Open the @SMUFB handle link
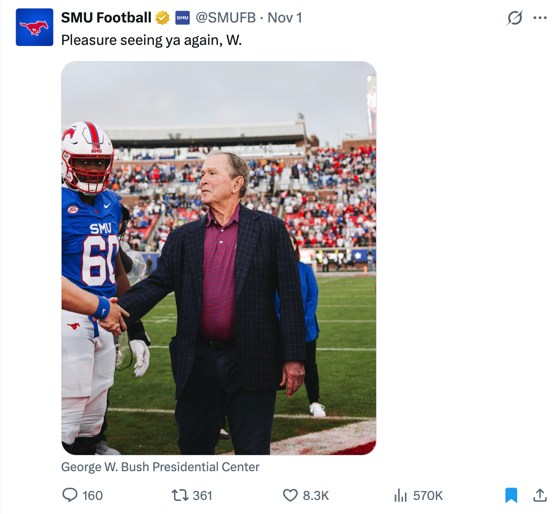The width and height of the screenshot is (560, 514). pos(226,18)
